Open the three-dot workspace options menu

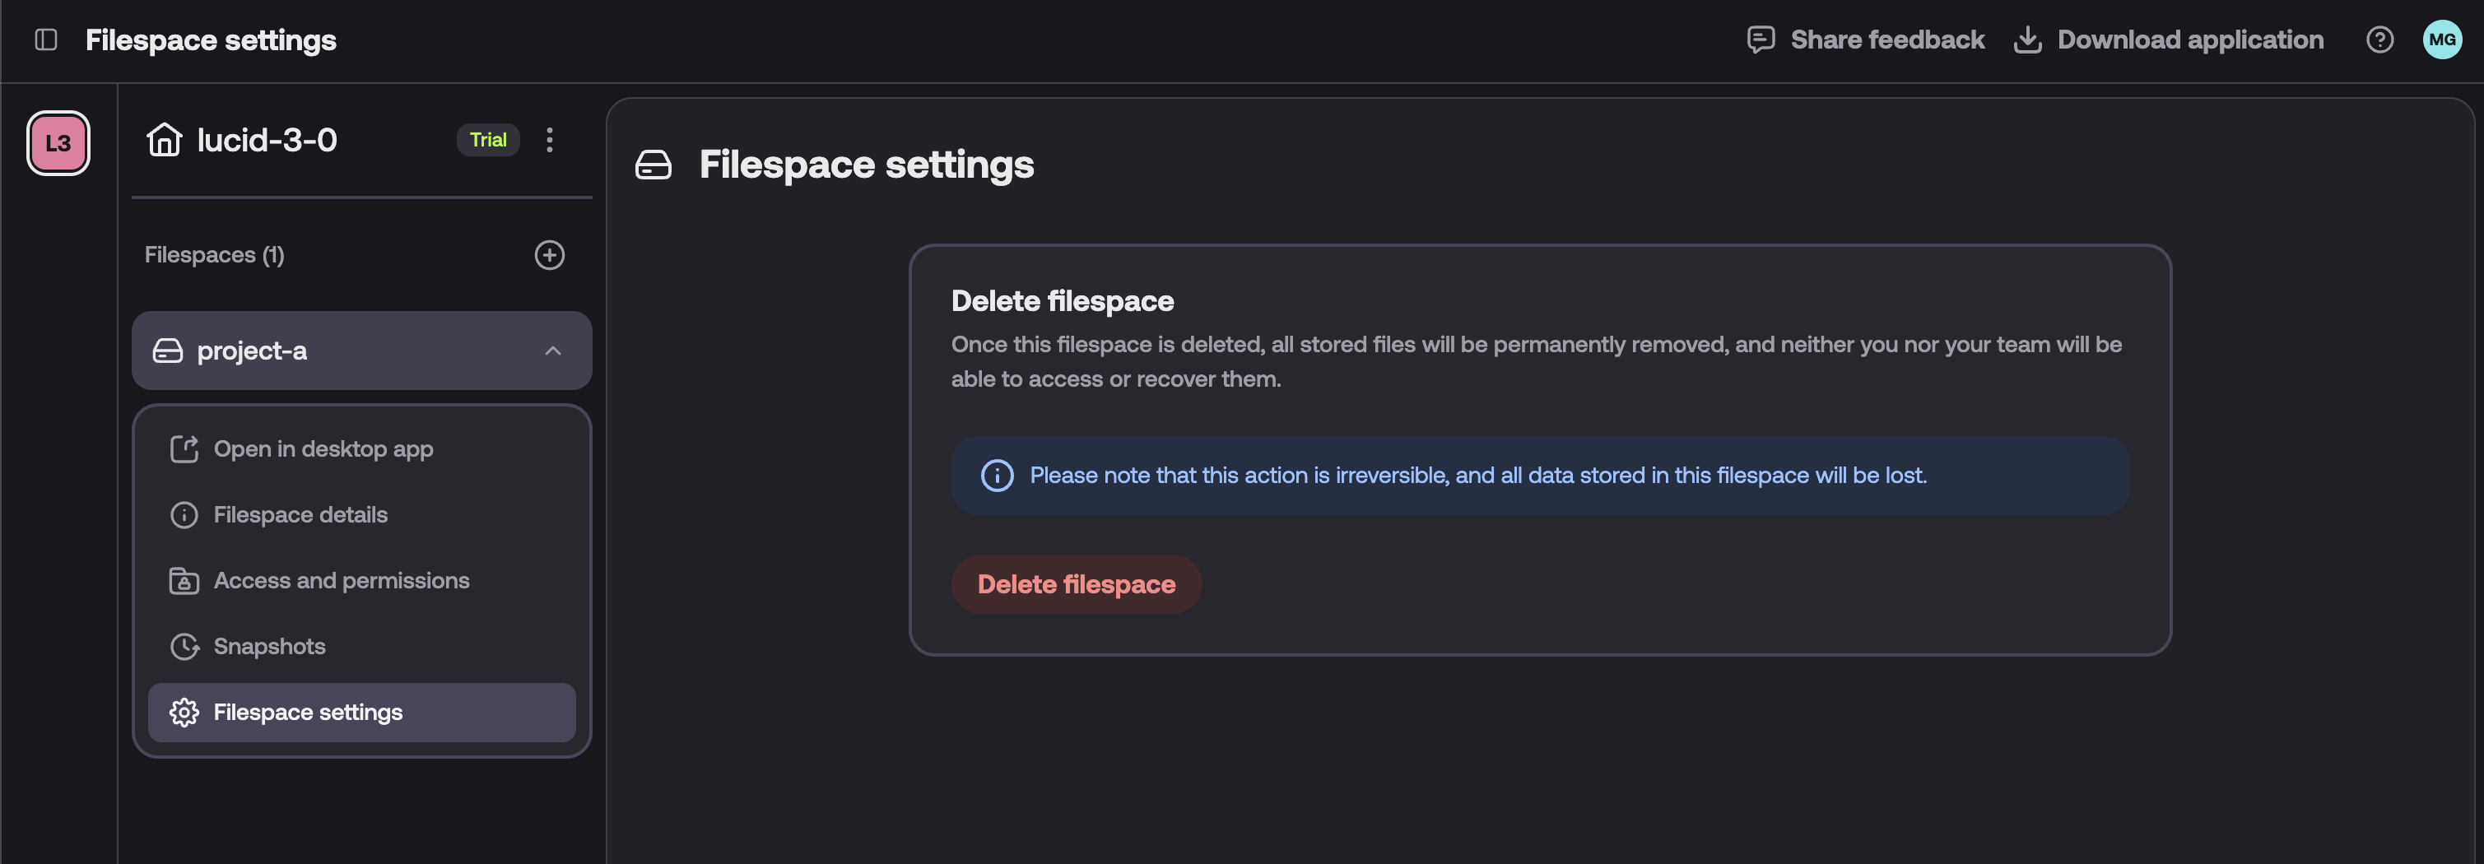point(550,140)
